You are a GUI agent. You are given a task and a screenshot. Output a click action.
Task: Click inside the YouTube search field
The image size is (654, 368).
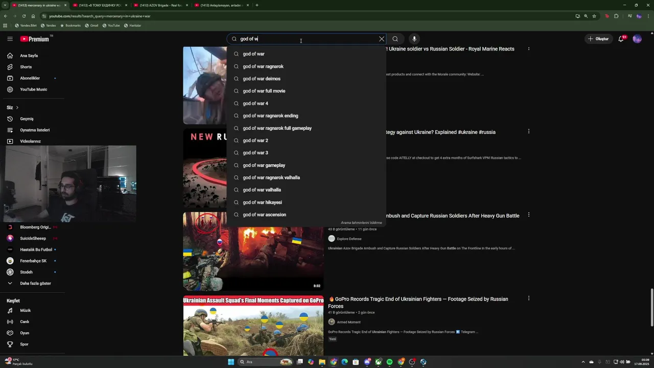[307, 39]
